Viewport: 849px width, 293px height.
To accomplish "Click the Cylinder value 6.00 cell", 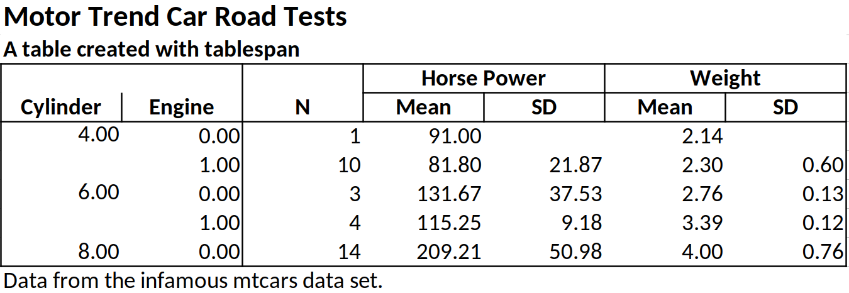I will (98, 193).
